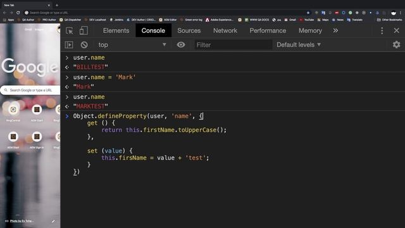Image resolution: width=405 pixels, height=228 pixels.
Task: Click the user.name = 'Mark' console entry
Action: pyautogui.click(x=104, y=77)
